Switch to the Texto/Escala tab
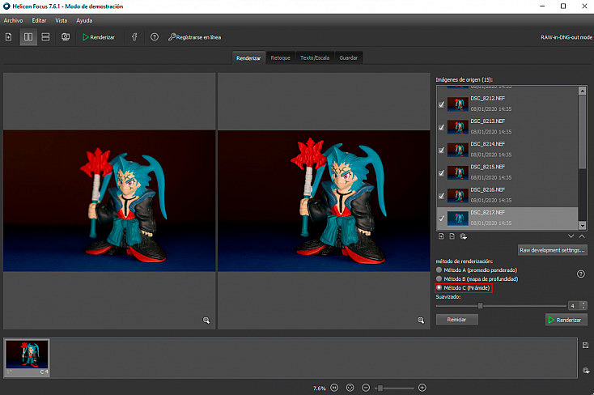 (315, 57)
